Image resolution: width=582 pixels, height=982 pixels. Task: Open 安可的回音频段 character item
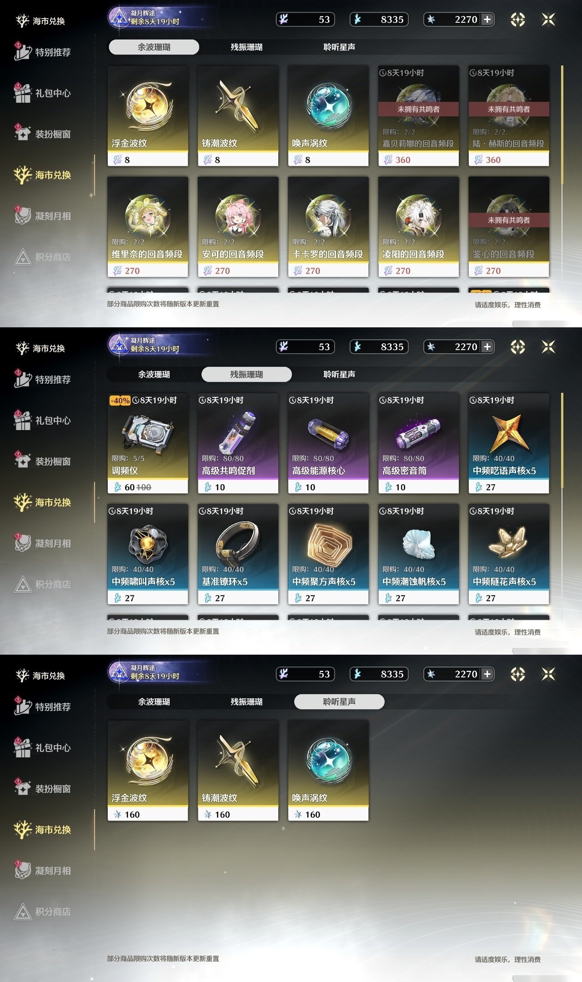[238, 227]
